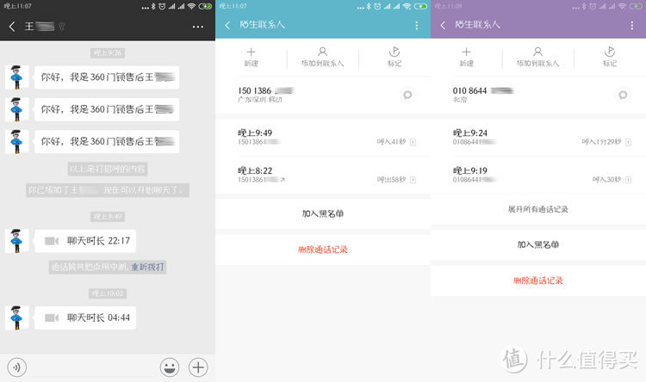Add 010 8644 number to existing contact
The width and height of the screenshot is (646, 382).
pos(538,57)
